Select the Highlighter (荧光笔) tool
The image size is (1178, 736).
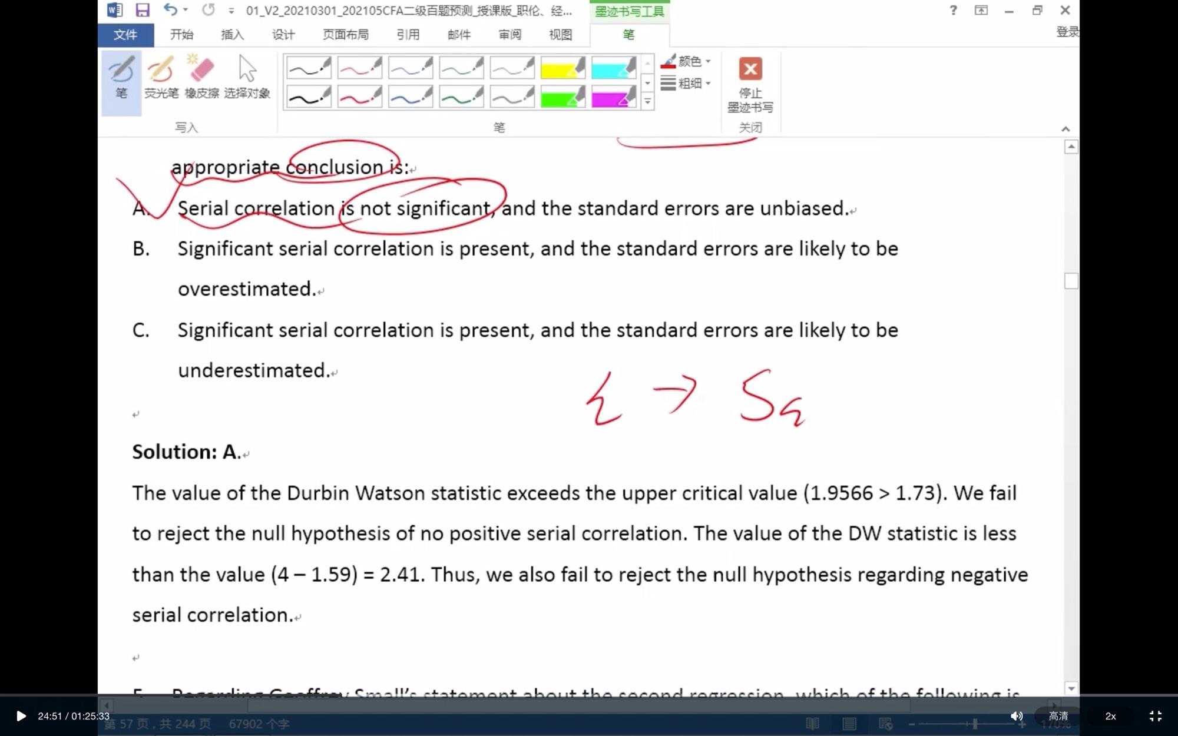pos(161,78)
